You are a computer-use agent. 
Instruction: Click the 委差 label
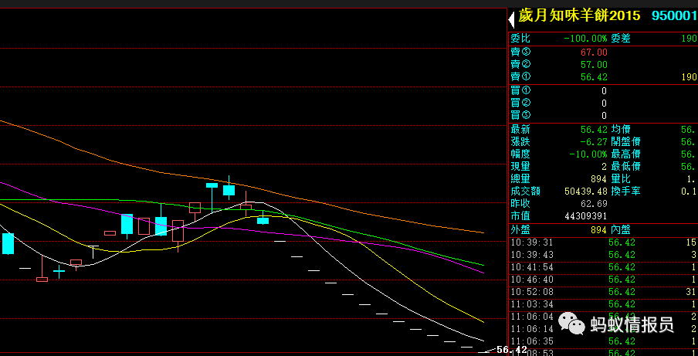[621, 39]
